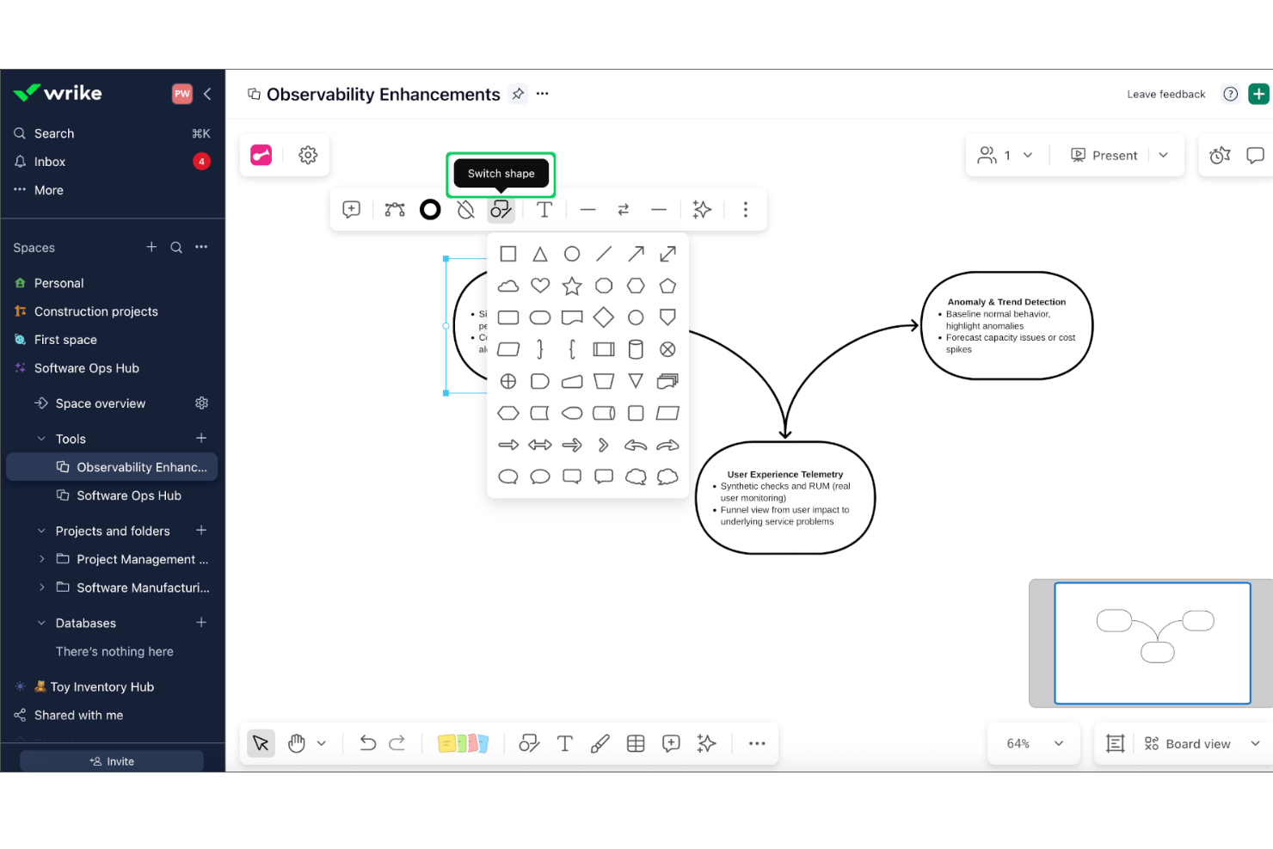This screenshot has width=1273, height=849.
Task: Collapse the Tools section
Action: click(41, 439)
